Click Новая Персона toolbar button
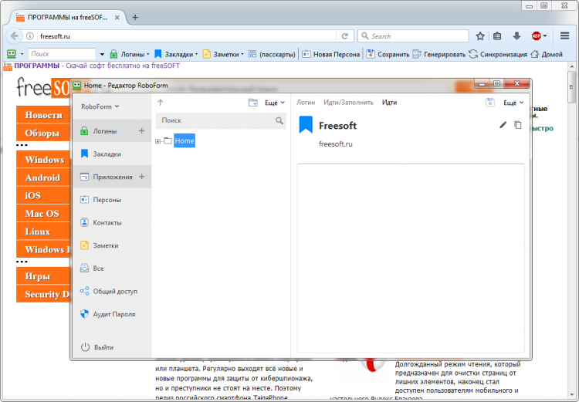 point(331,54)
